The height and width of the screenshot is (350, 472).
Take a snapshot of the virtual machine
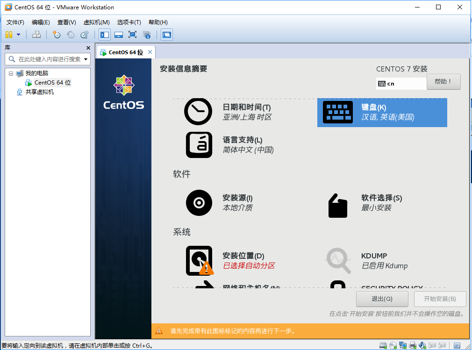(56, 35)
